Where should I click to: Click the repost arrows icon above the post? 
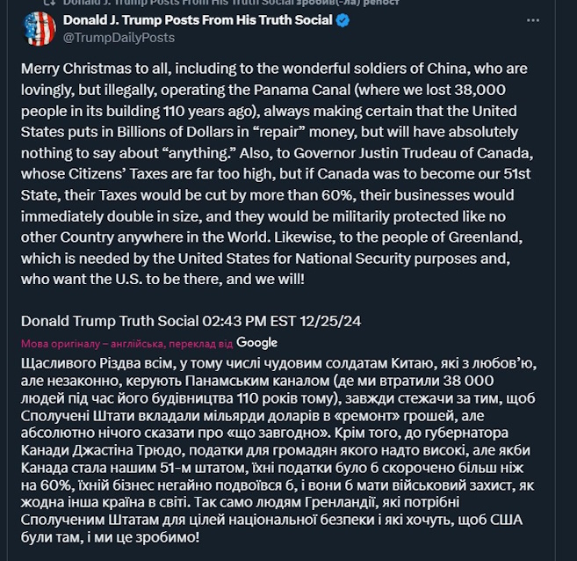coord(49,3)
